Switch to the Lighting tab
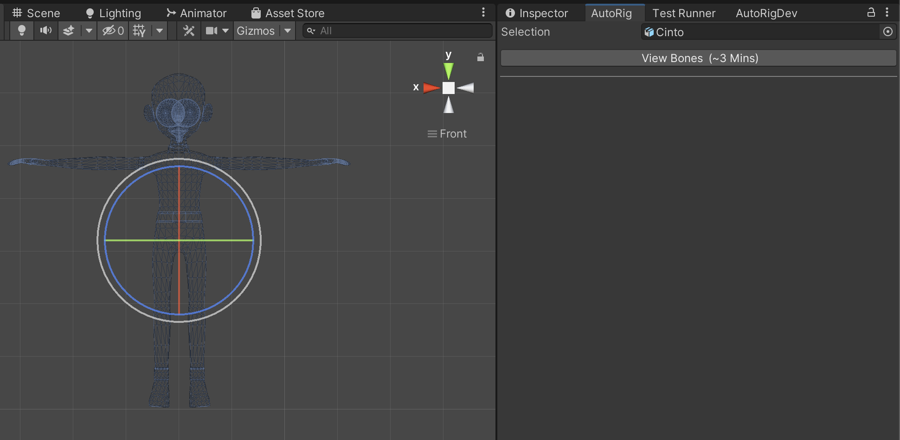900x440 pixels. (114, 13)
